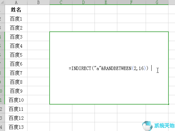Select cell containing 百度13
Viewport: 175px width, 131px height.
tap(16, 127)
